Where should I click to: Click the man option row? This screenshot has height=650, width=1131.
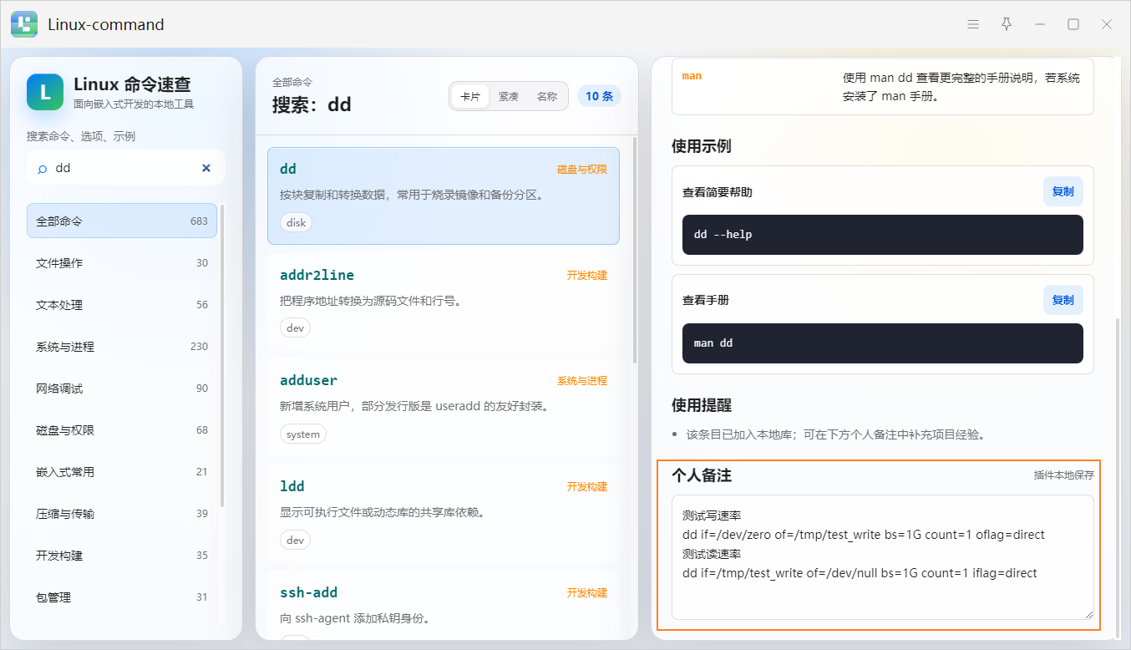[x=883, y=86]
